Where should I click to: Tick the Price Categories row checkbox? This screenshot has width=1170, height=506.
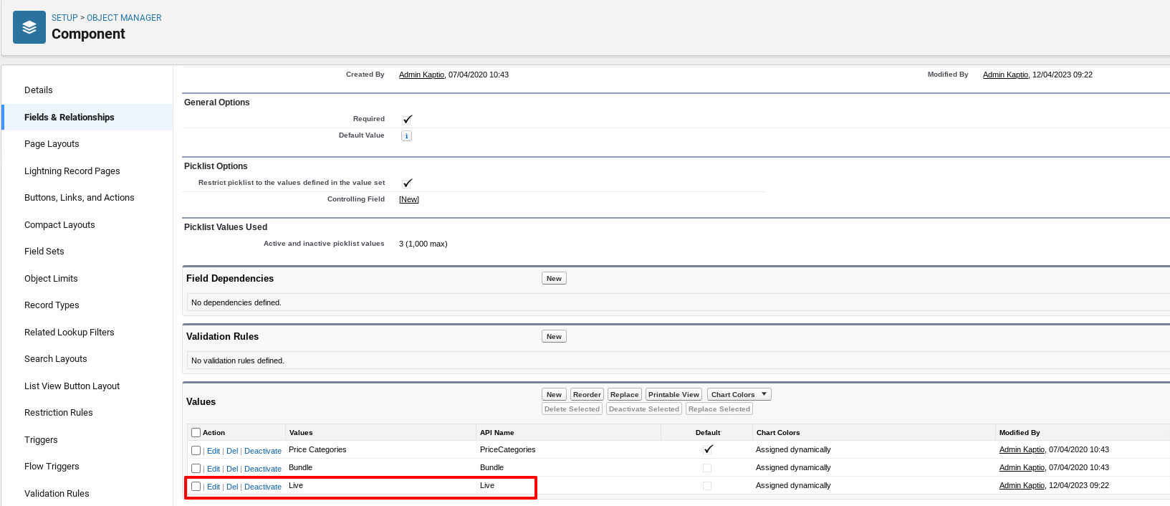(196, 451)
